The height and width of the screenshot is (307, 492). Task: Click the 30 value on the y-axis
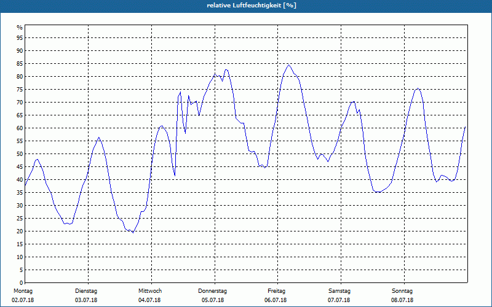tap(20, 206)
